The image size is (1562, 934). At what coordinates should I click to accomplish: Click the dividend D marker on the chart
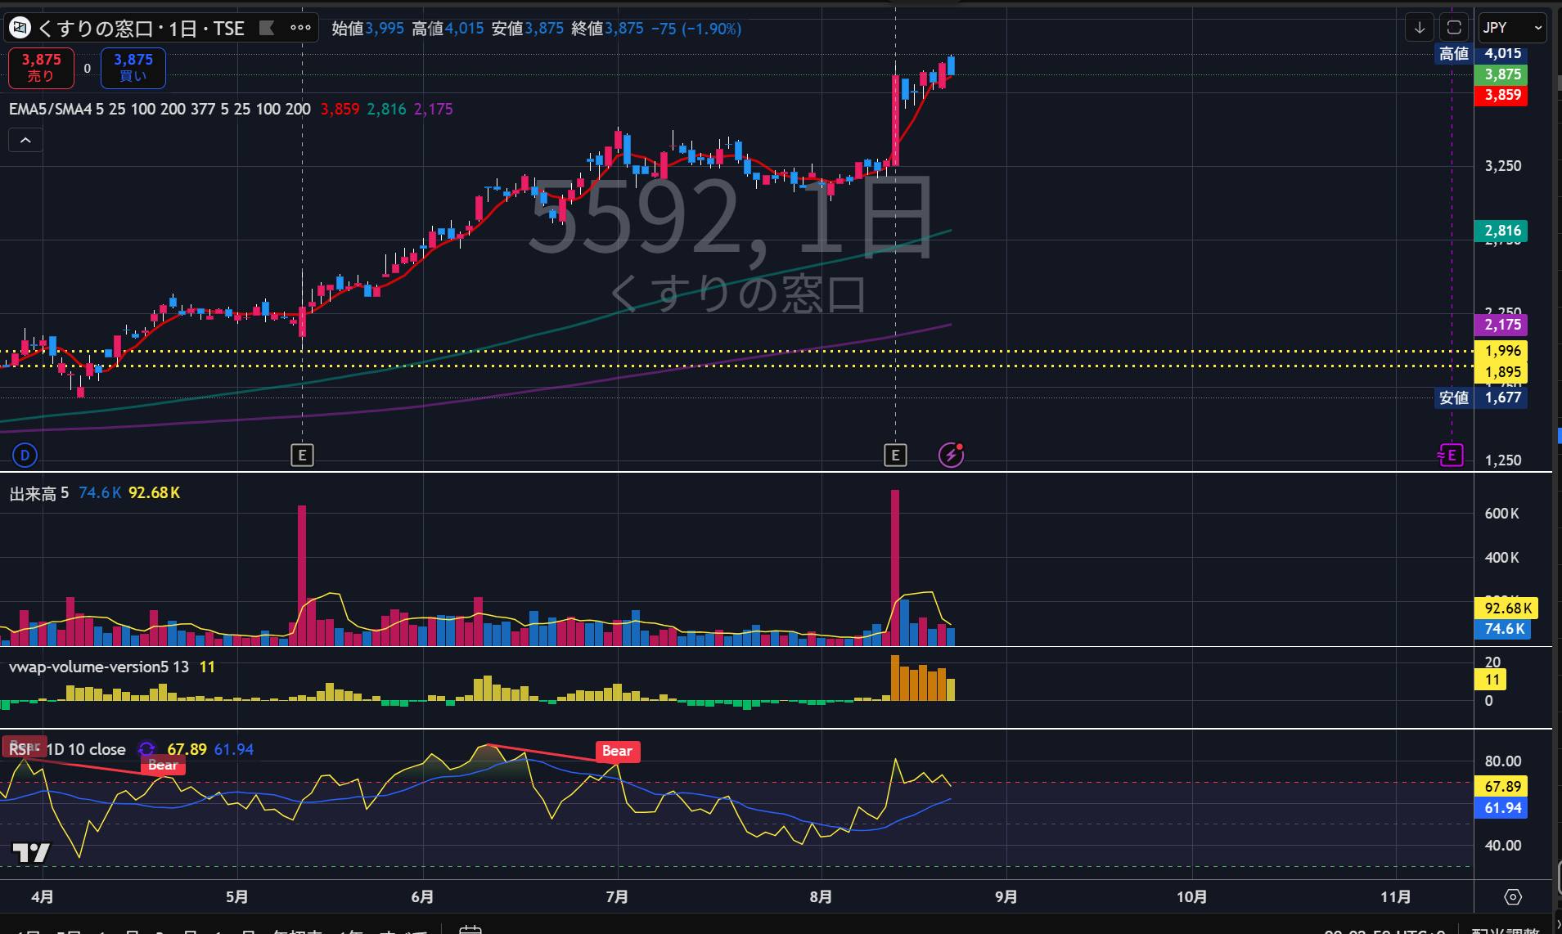[x=25, y=456]
